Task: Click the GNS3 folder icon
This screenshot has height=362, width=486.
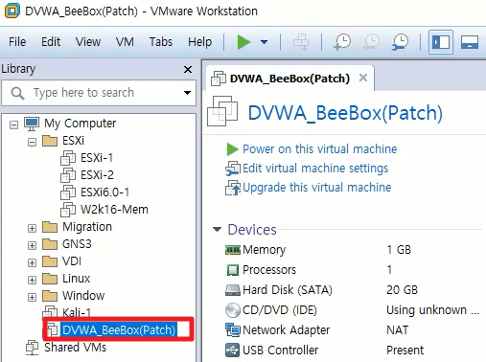Action: pos(50,244)
